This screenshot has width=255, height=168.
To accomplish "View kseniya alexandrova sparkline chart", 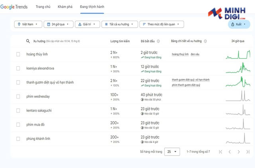I will pos(238,68).
